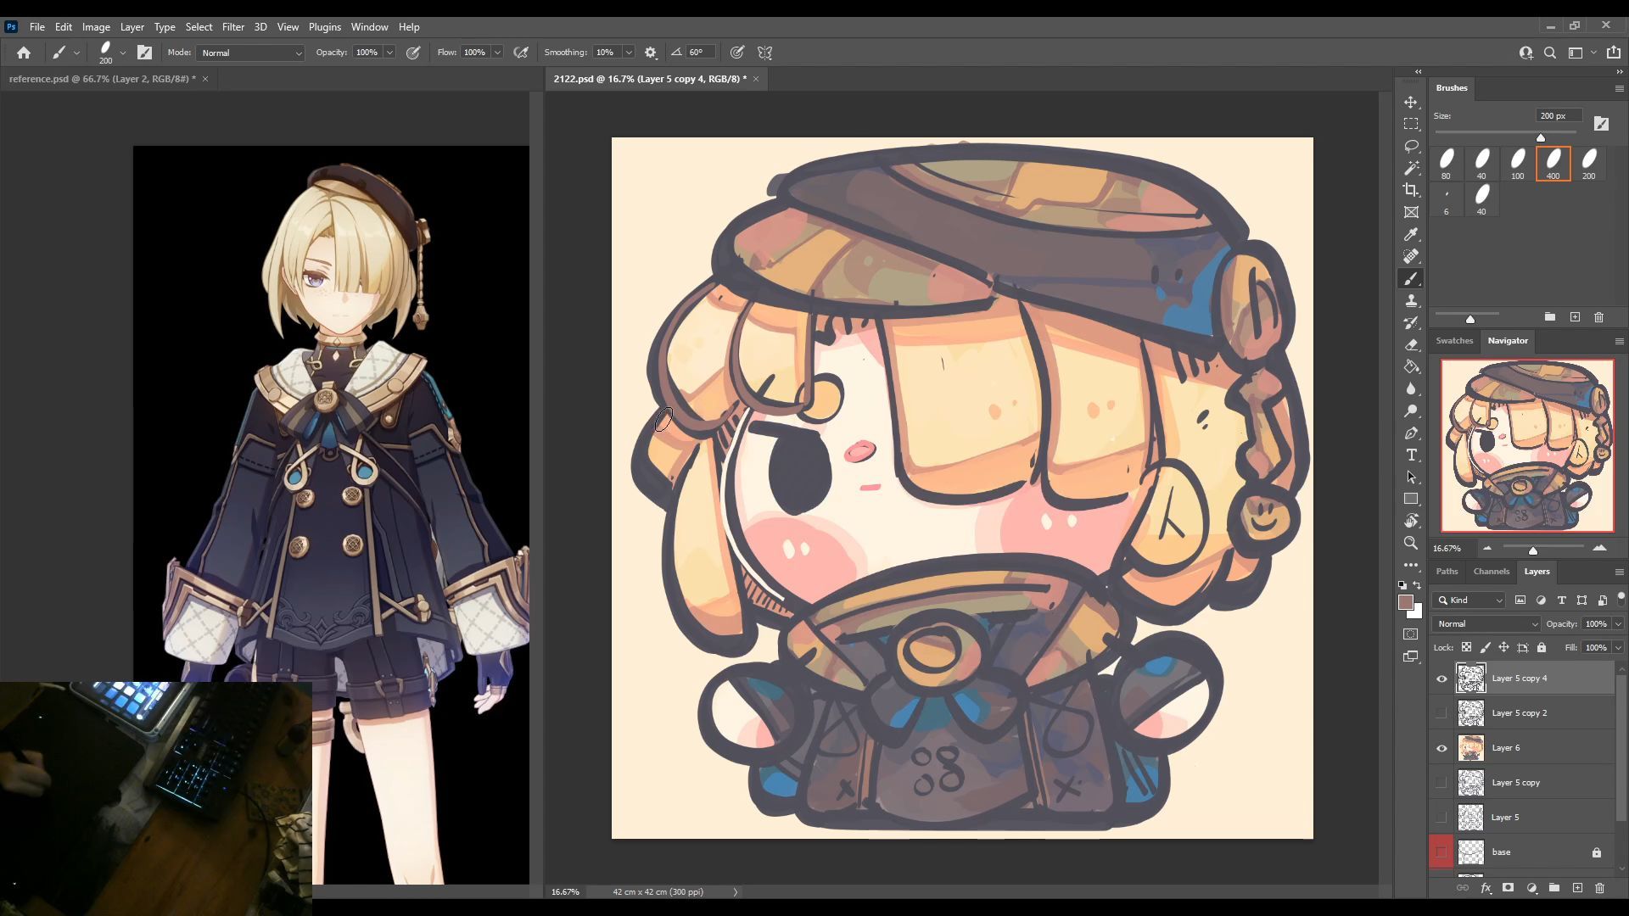
Task: Switch to the Channels tab
Action: pos(1491,572)
